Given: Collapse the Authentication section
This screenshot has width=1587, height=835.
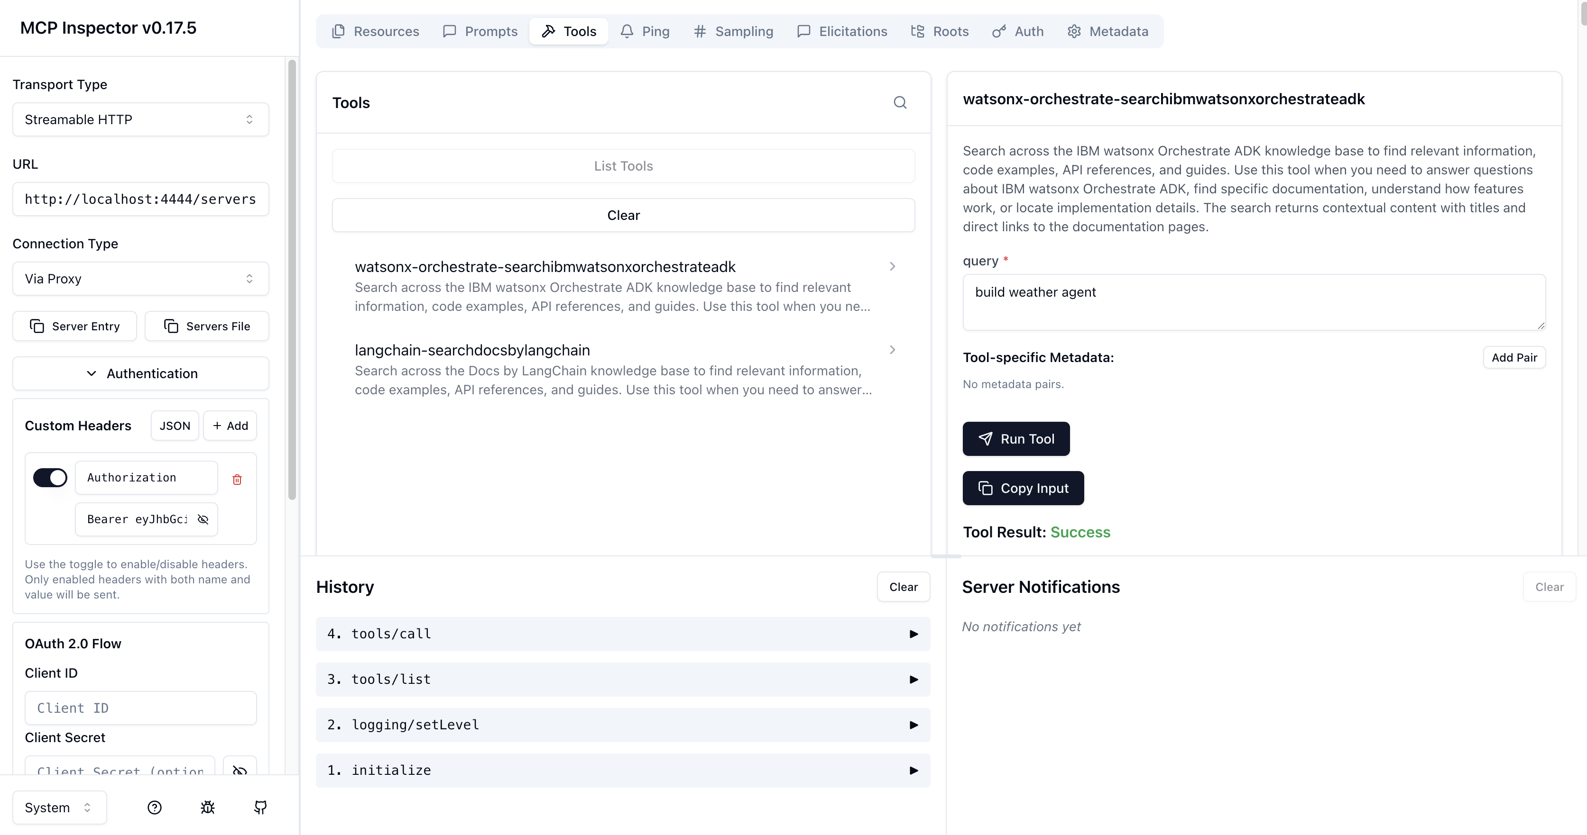Looking at the screenshot, I should coord(140,373).
